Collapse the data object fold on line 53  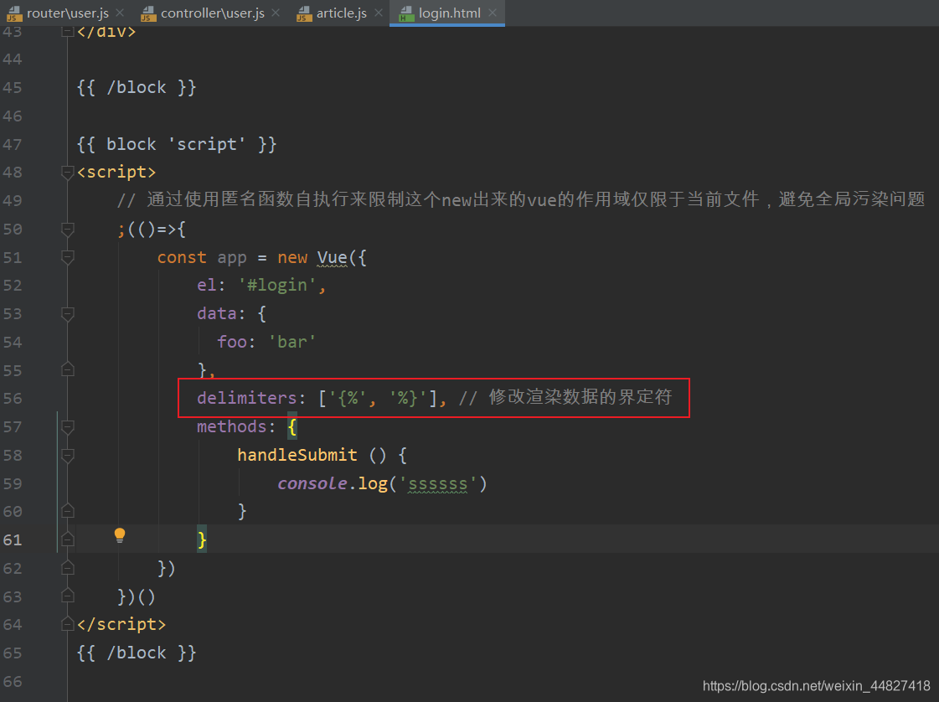68,314
